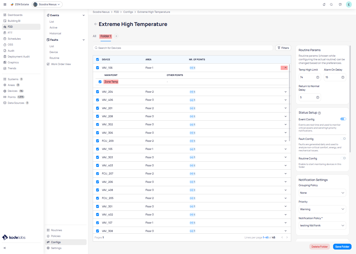The width and height of the screenshot is (356, 254).
Task: Open the apps grid menu icon
Action: pos(5,4)
